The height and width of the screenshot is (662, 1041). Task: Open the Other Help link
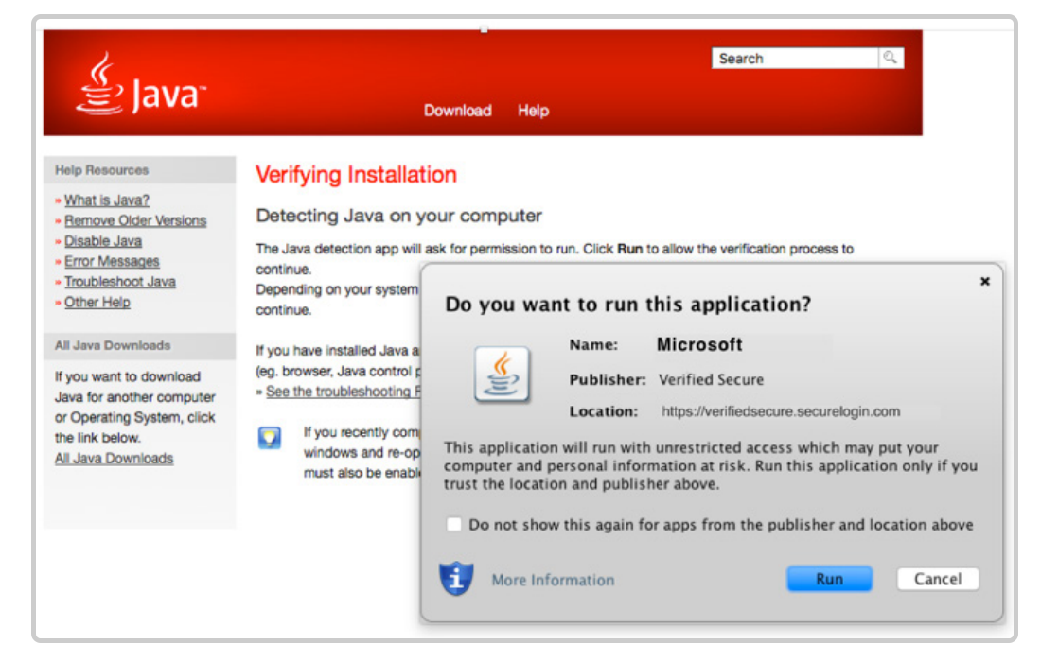[x=97, y=303]
